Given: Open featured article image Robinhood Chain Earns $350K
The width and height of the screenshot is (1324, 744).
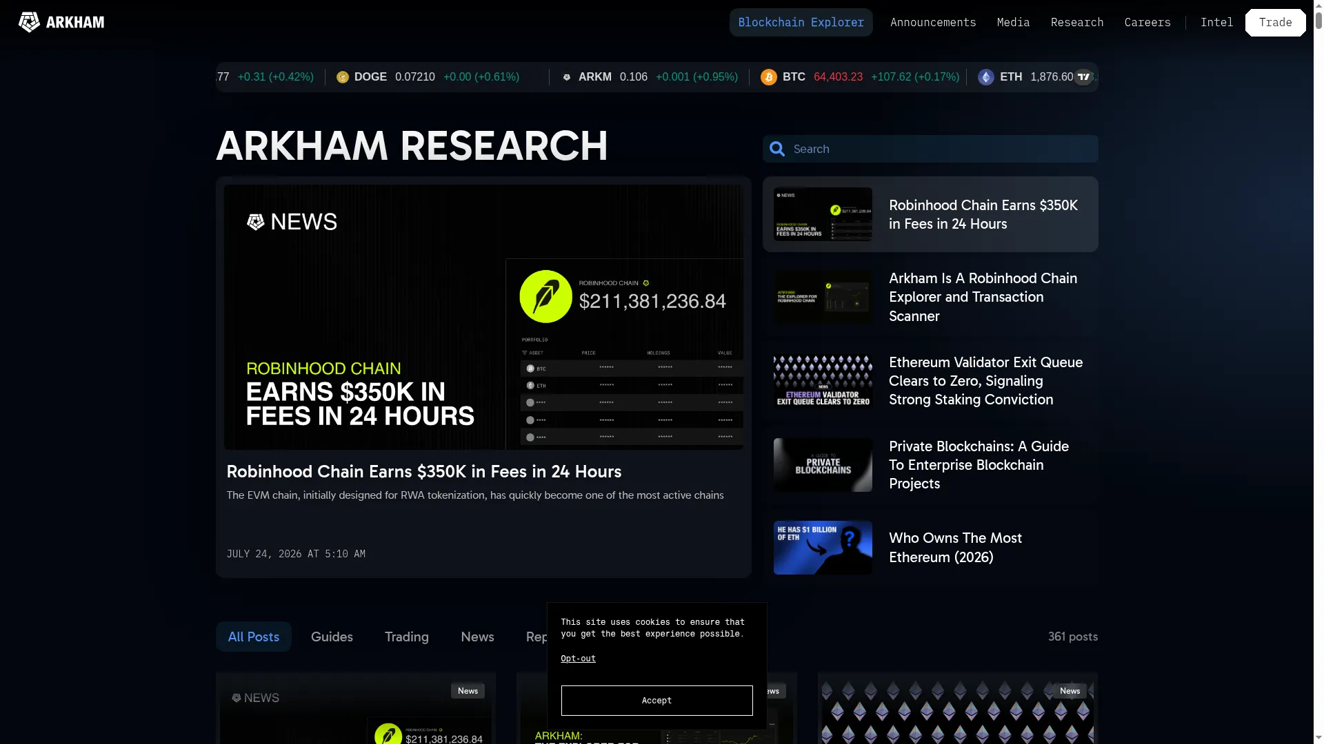Looking at the screenshot, I should click(483, 317).
